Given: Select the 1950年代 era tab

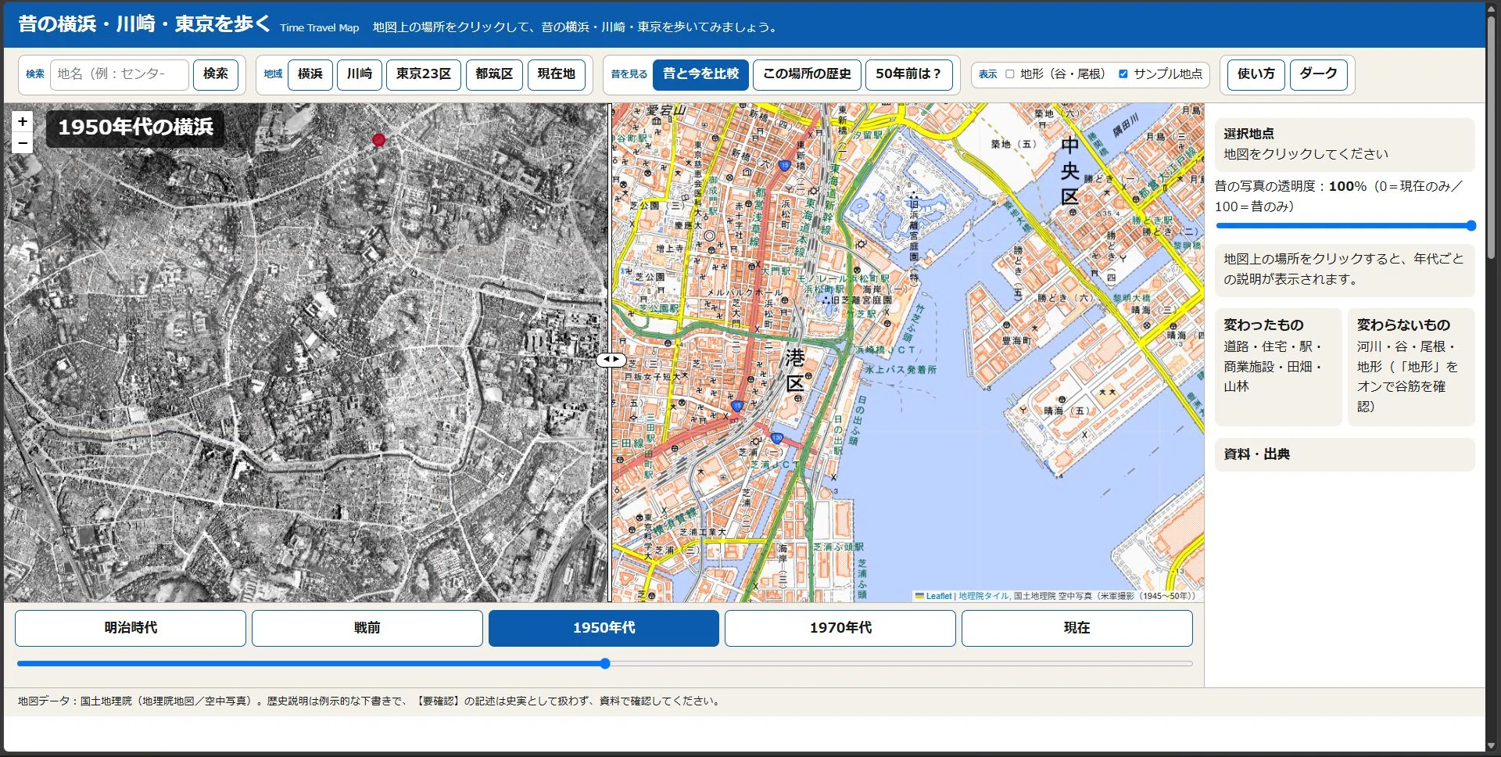Looking at the screenshot, I should (604, 628).
